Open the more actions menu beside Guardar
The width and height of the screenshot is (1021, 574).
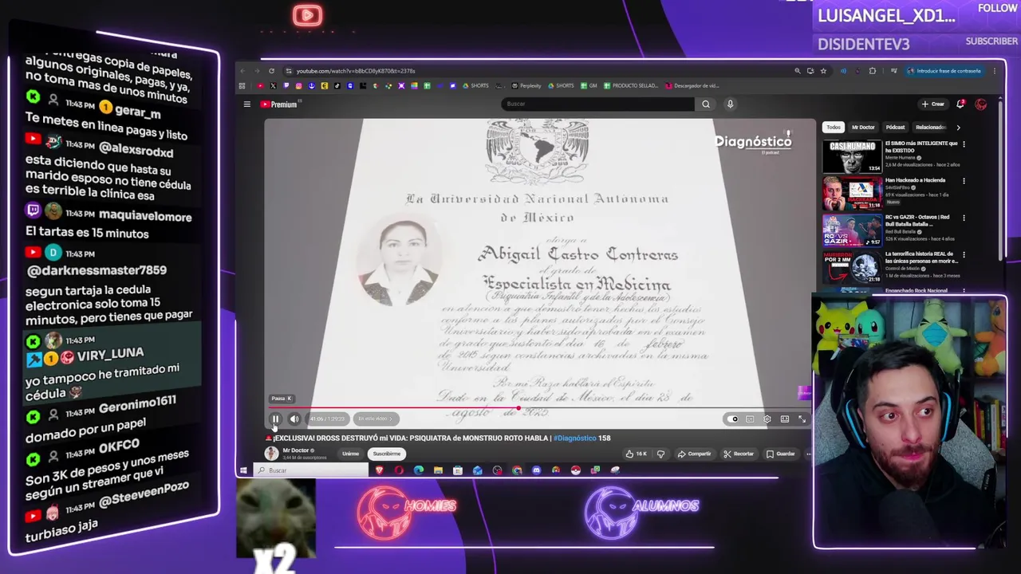point(808,454)
